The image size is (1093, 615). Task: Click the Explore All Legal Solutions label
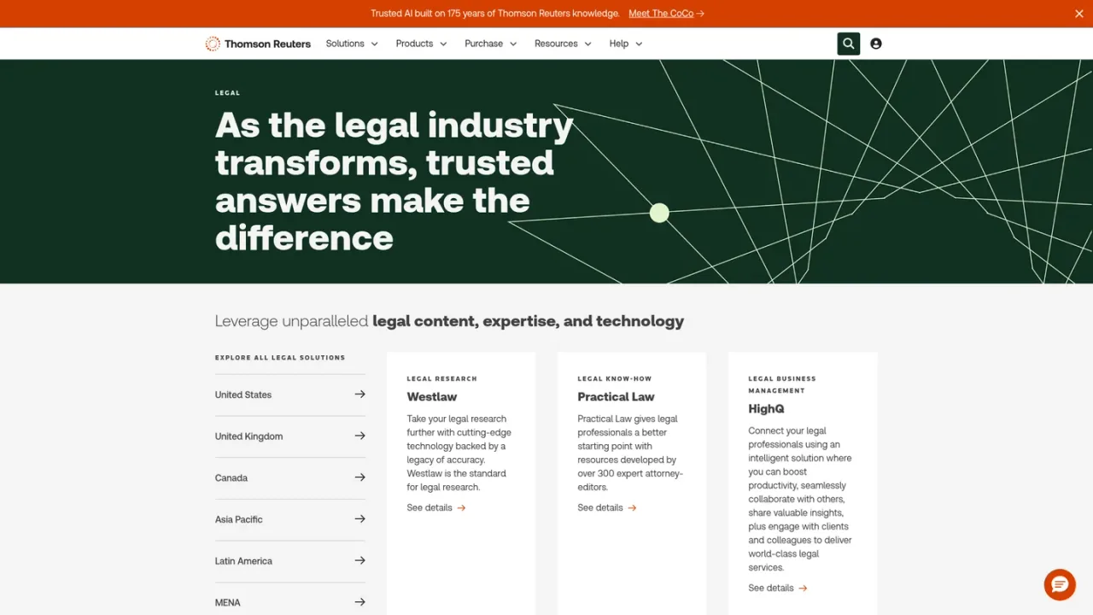[280, 358]
